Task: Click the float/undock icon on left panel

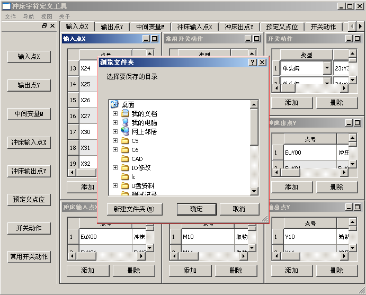Action: pos(45,26)
